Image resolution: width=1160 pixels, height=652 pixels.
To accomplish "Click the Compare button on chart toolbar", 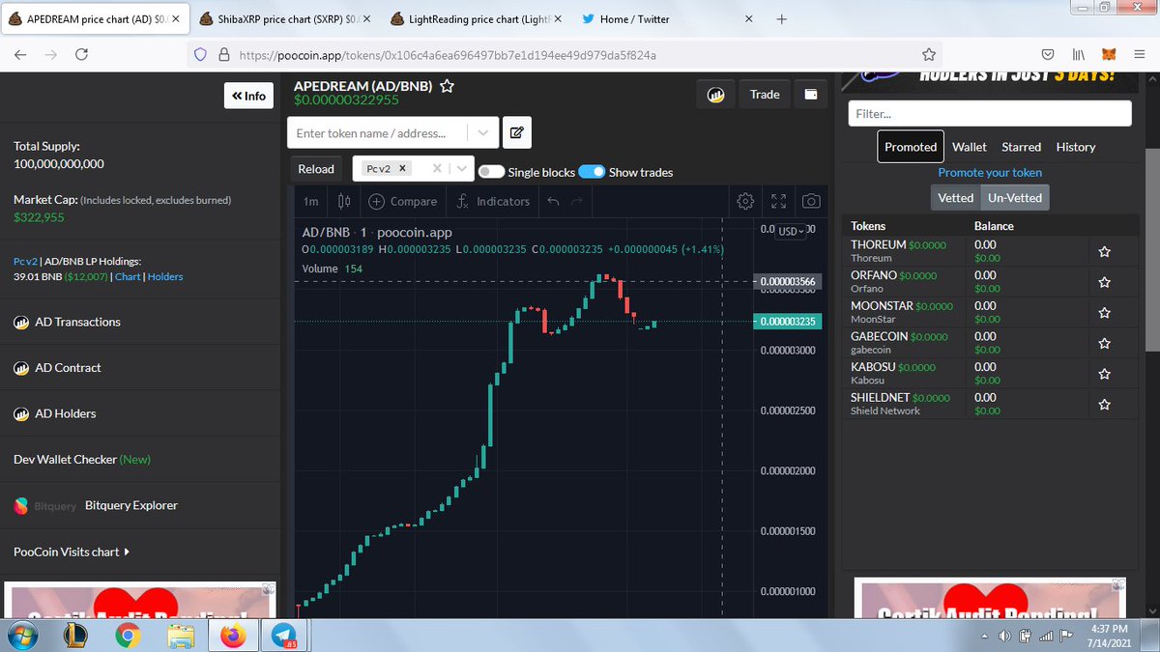I will point(403,201).
